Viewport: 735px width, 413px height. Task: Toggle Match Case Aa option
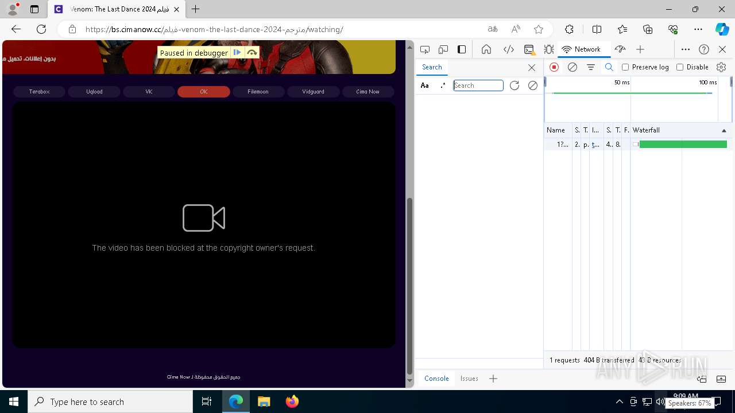coord(425,85)
